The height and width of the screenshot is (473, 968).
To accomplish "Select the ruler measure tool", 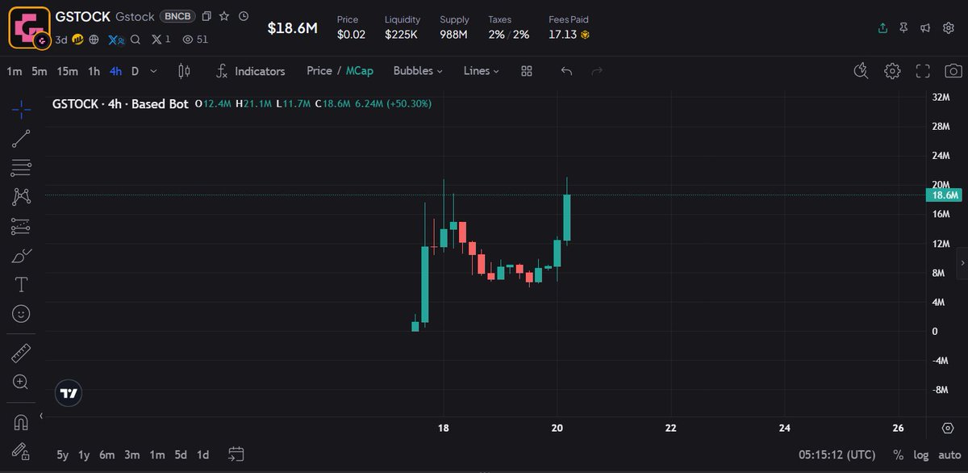I will pos(21,354).
